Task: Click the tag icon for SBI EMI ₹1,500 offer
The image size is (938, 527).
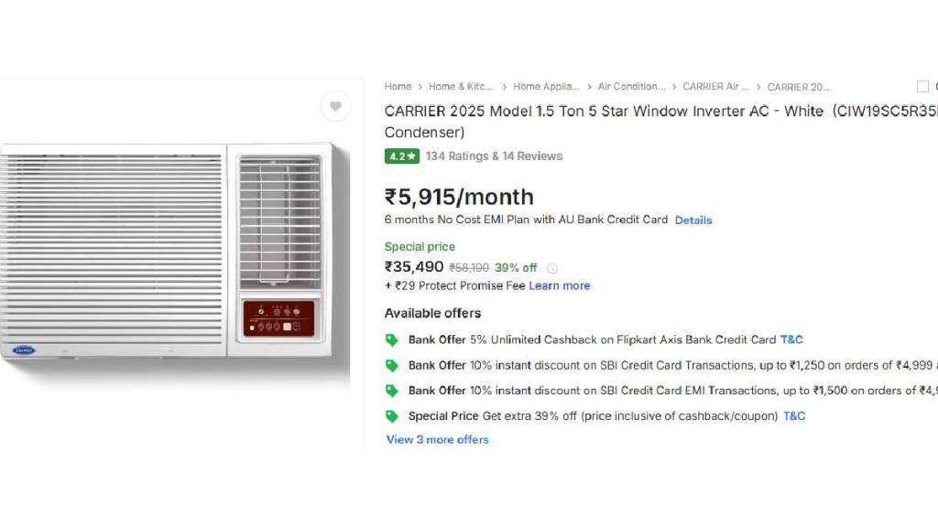Action: pos(392,391)
